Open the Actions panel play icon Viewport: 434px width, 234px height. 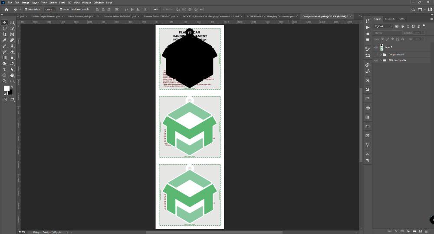(368, 27)
